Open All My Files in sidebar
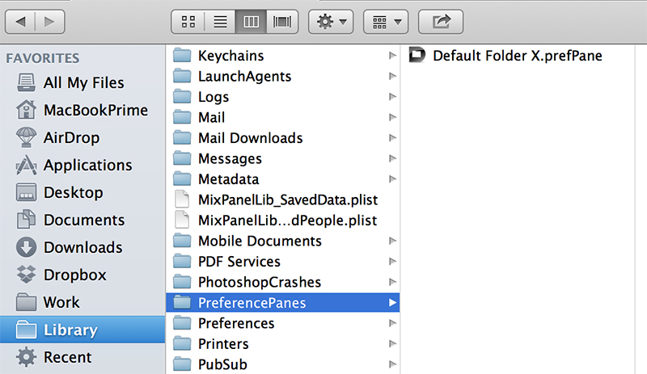Screen dimensions: 647x374 coord(82,82)
